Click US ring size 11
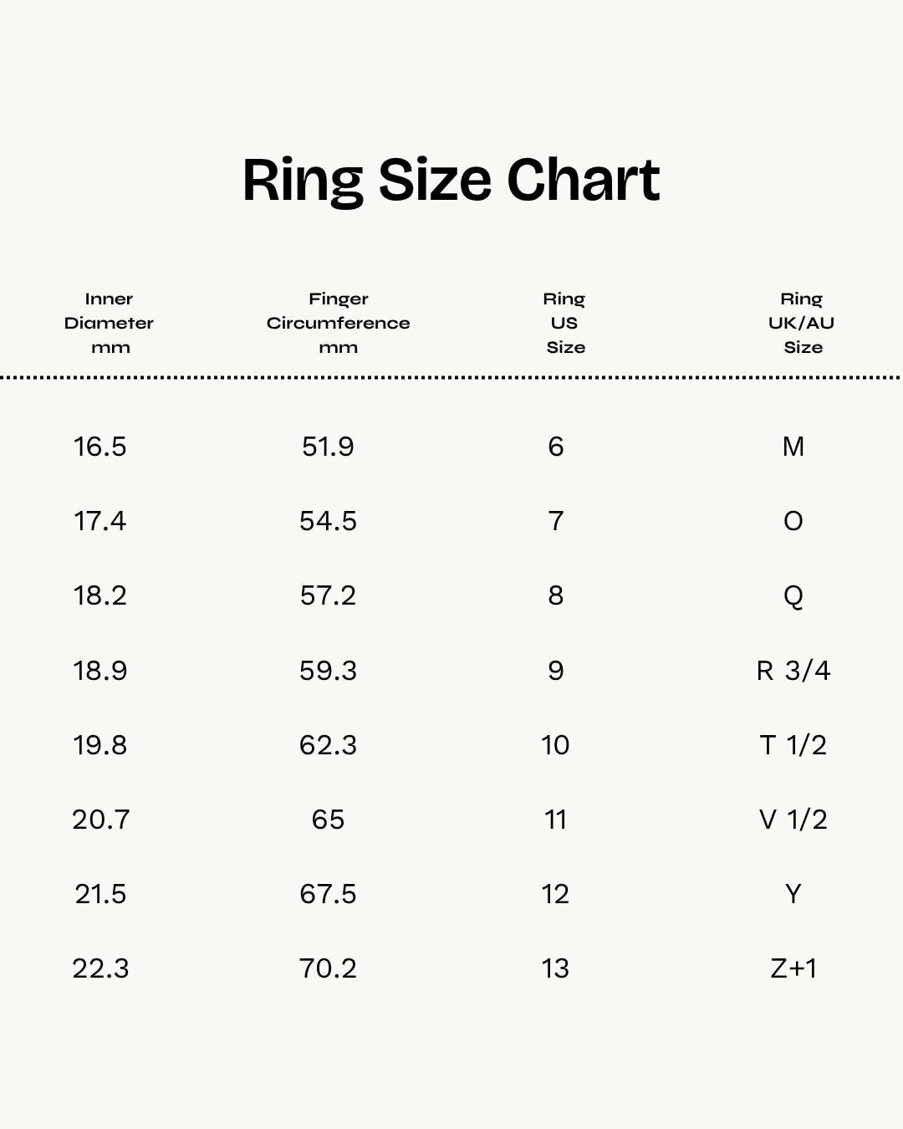 (x=556, y=820)
